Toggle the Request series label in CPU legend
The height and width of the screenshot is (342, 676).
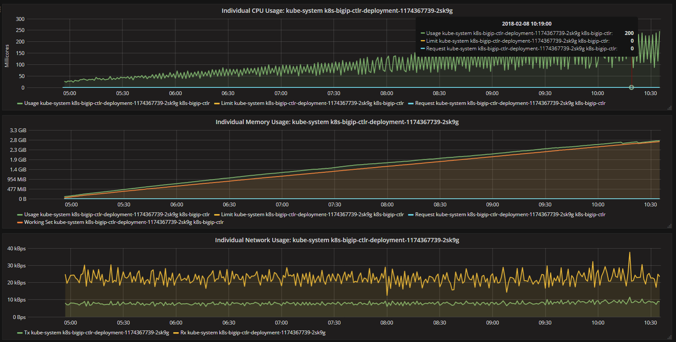[510, 103]
